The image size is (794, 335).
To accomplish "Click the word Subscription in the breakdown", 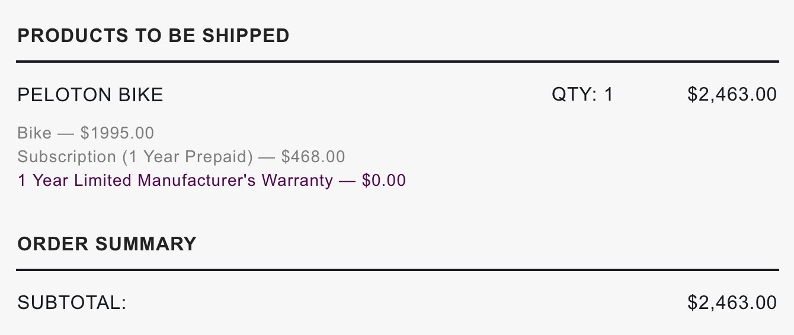I will point(66,157).
